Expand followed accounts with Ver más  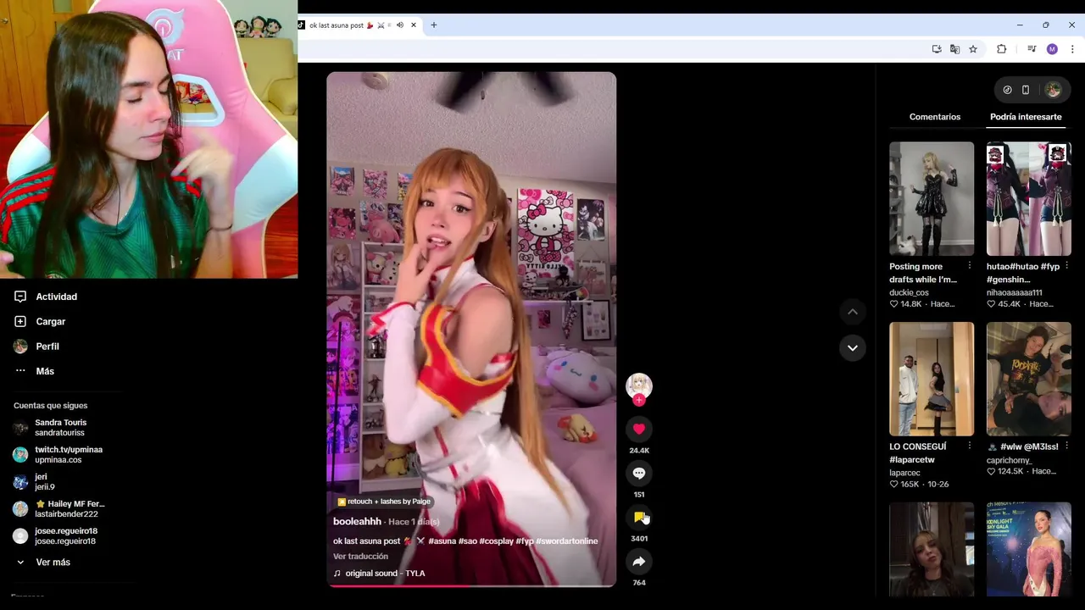[42, 562]
